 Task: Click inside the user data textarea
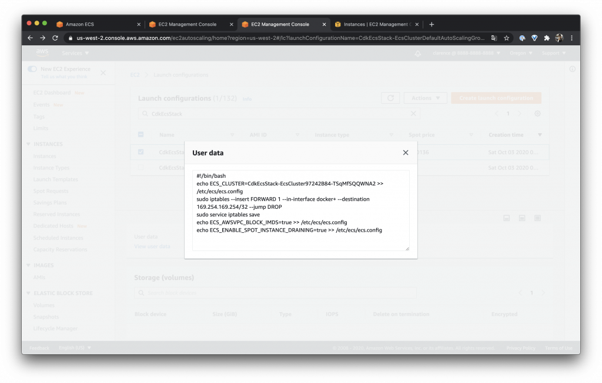(x=300, y=211)
